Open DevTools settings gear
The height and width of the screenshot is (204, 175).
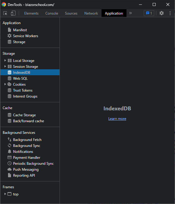coord(161,13)
